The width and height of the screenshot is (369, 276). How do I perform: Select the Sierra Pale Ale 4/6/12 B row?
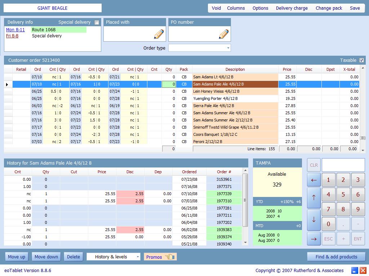tap(182, 106)
